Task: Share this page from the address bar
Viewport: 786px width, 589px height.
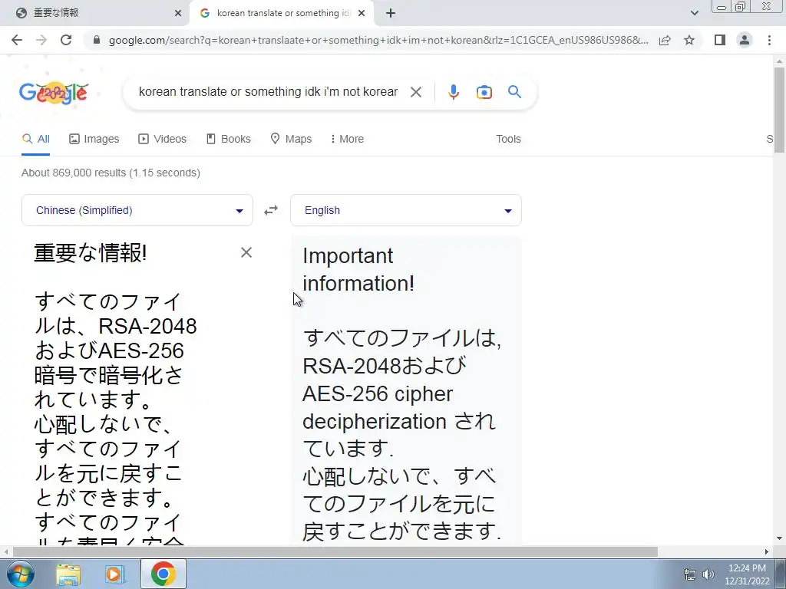Action: click(665, 40)
